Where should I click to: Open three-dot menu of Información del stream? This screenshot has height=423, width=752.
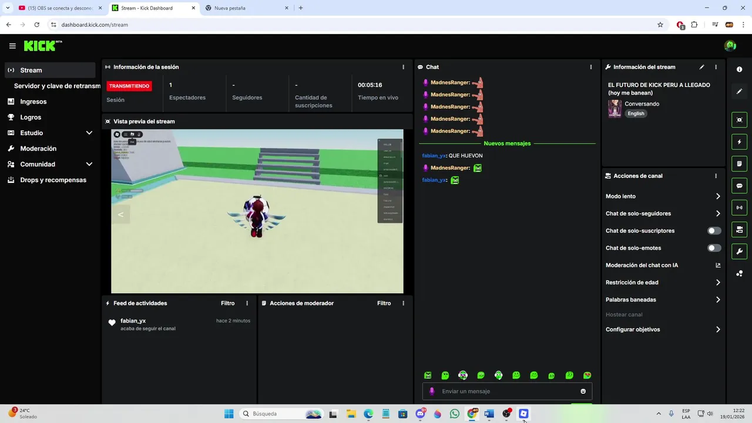[716, 67]
